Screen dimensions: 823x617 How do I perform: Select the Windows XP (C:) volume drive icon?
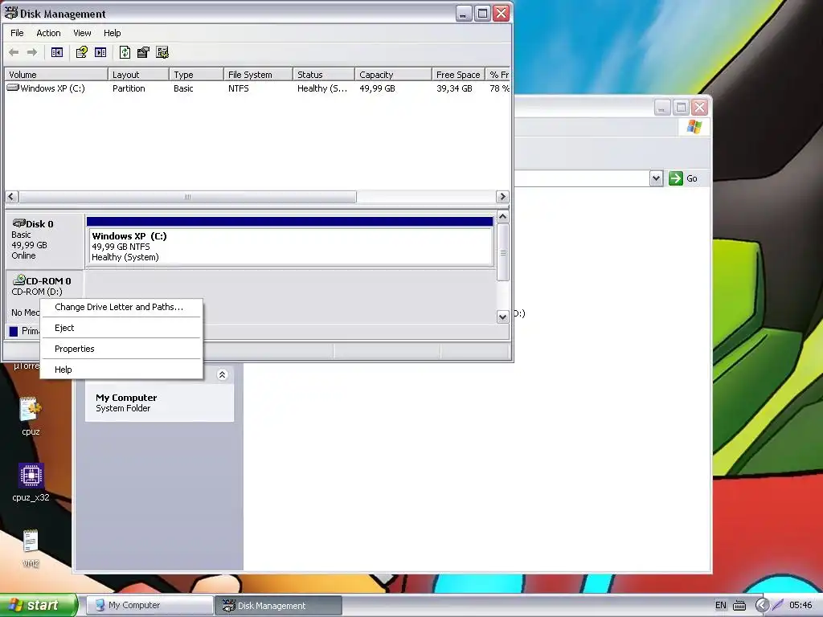point(13,88)
